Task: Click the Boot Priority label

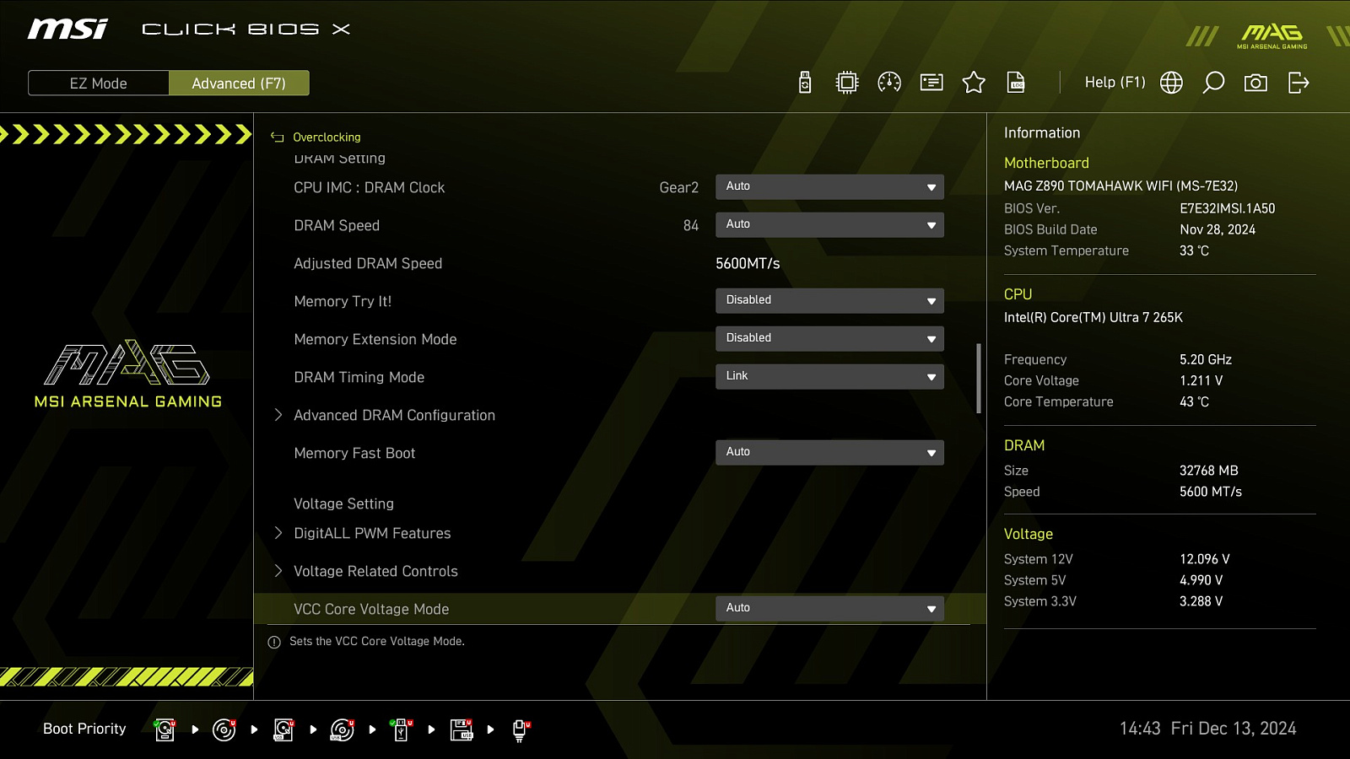Action: tap(84, 729)
